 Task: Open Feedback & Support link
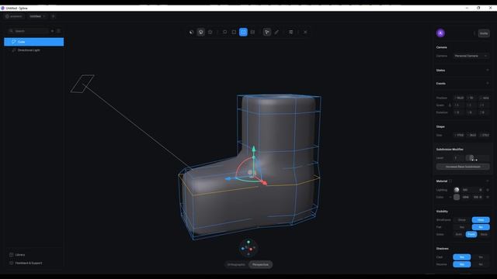[29, 263]
